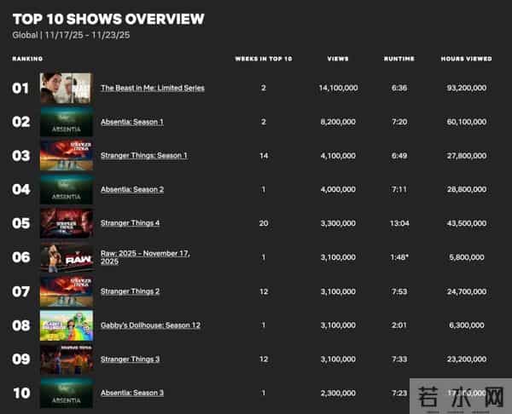Image resolution: width=512 pixels, height=414 pixels.
Task: Click the rank number 01
Action: point(20,89)
